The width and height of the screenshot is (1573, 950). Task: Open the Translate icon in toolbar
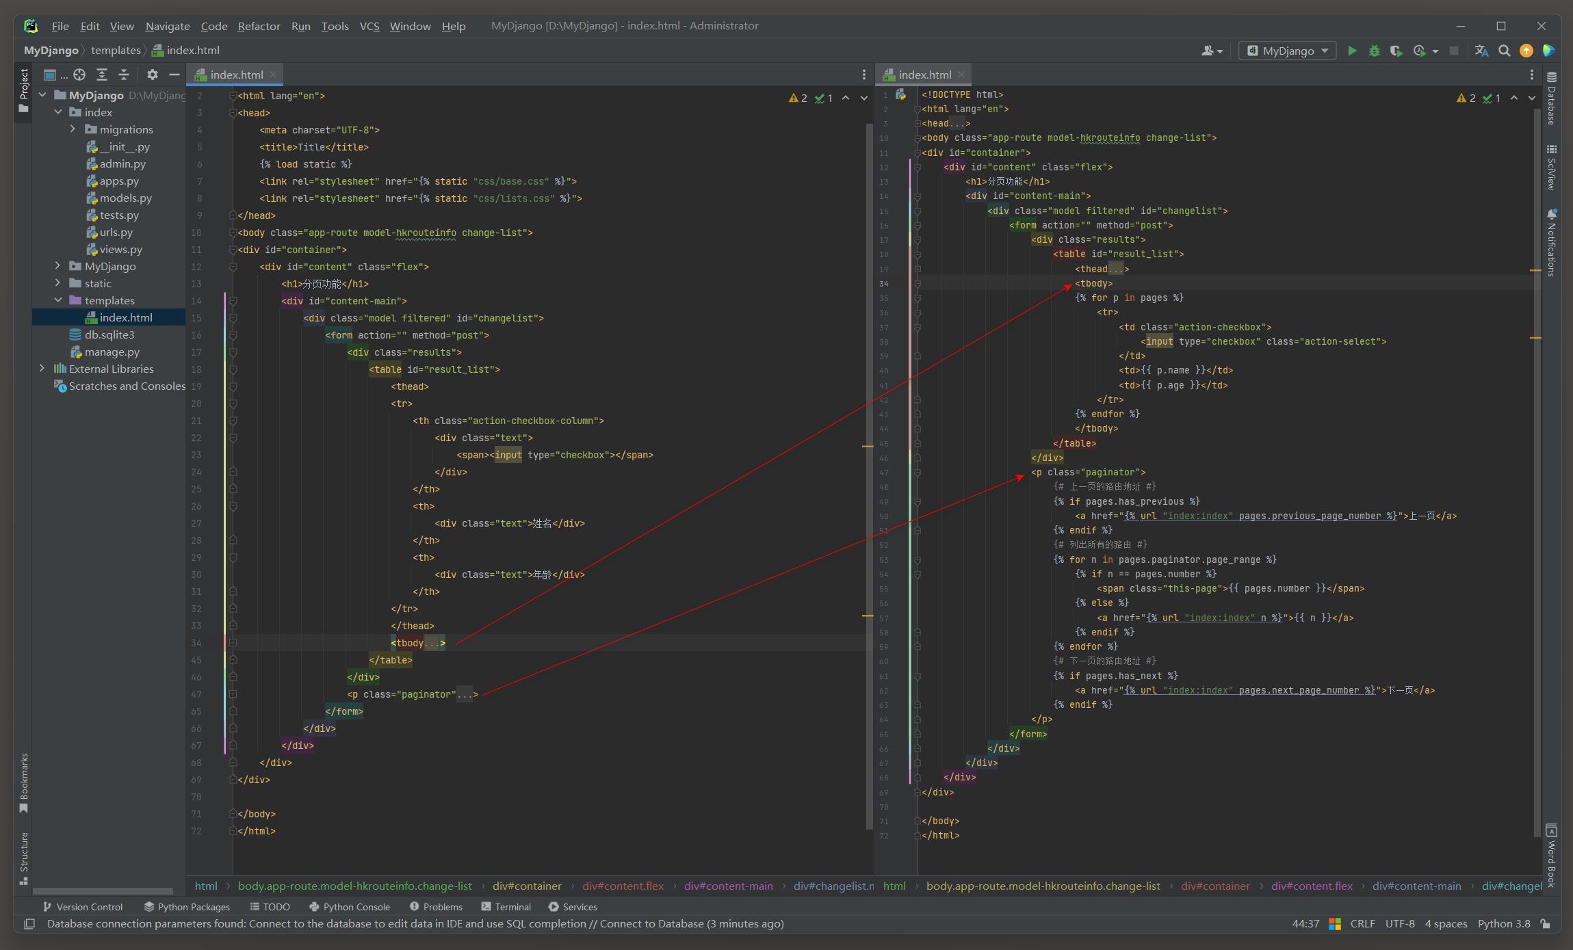1482,51
